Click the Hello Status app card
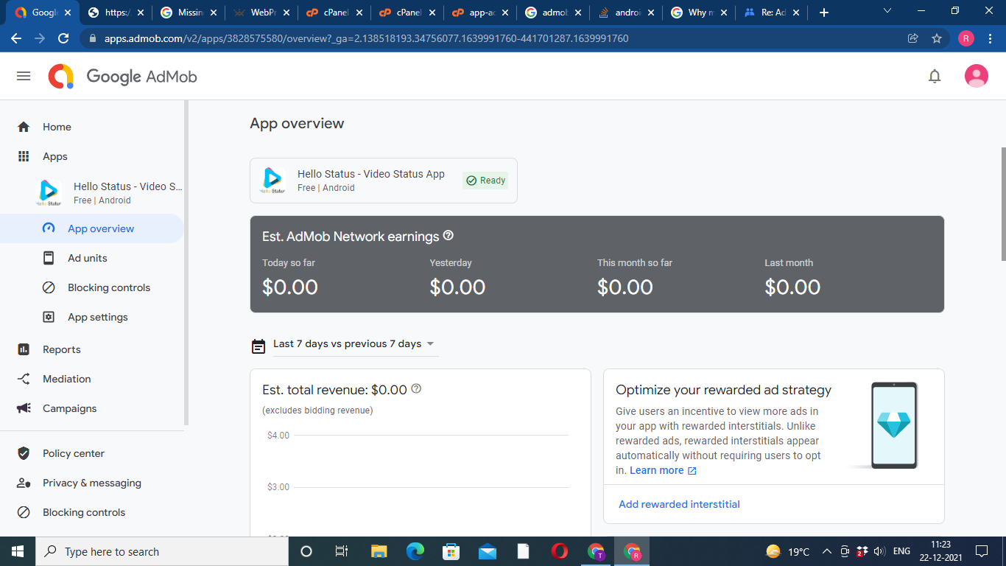The image size is (1006, 566). [384, 181]
